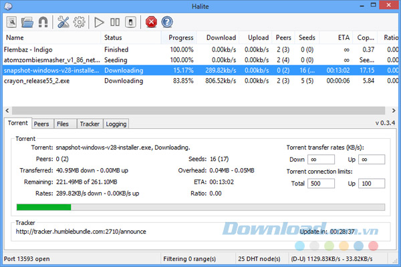Click Filtering 0 range(s) status entry
401x267 pixels.
[190, 259]
